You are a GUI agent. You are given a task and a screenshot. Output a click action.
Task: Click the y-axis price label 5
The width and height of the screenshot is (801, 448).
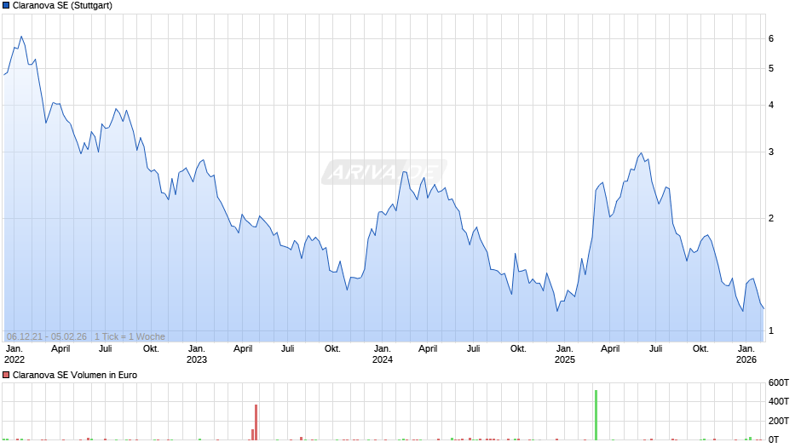point(771,68)
